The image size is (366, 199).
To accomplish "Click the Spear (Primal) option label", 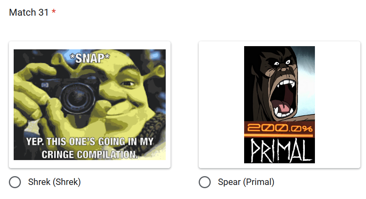I will pos(246,182).
